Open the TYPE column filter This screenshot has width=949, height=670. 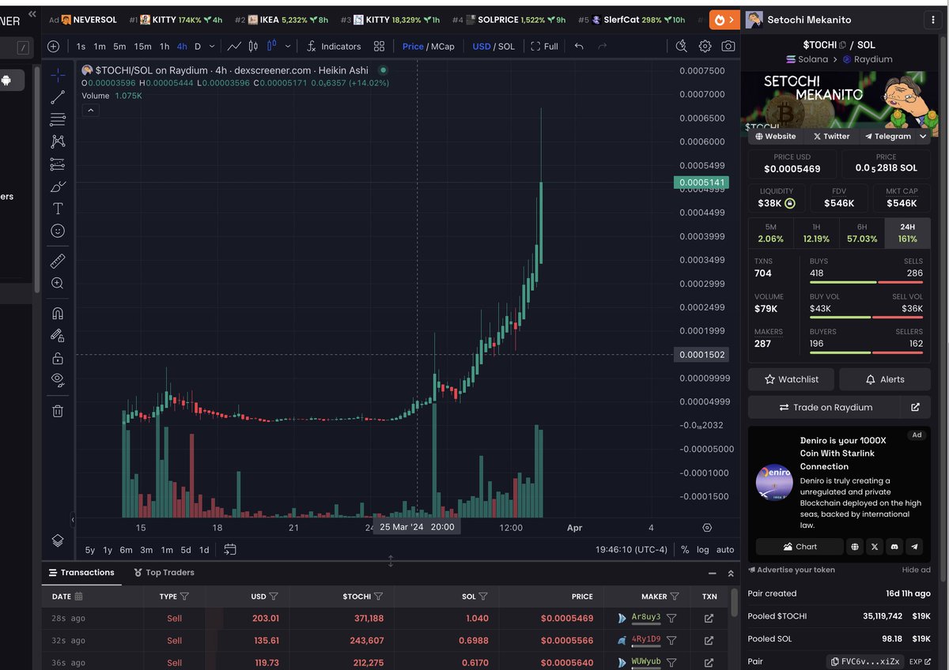184,597
